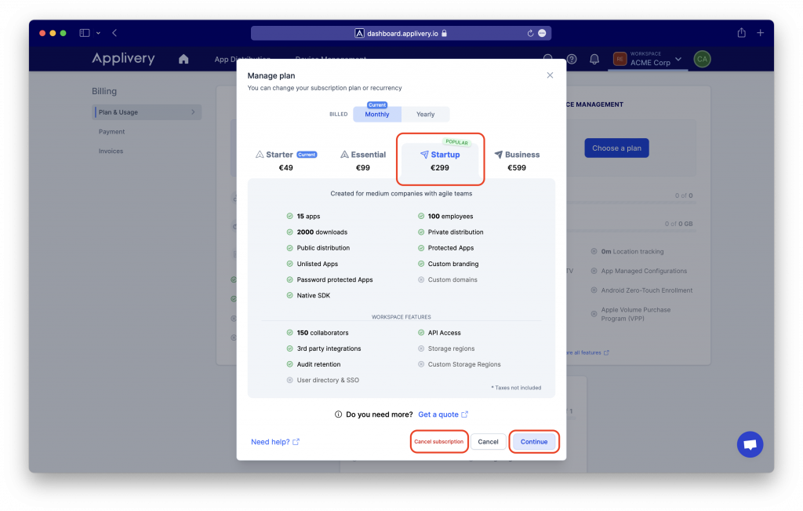
Task: Click the Continue button
Action: click(x=533, y=442)
